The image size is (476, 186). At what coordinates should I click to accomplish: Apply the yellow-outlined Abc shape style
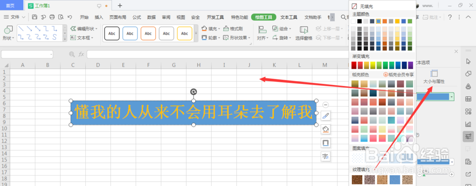[x=185, y=34]
